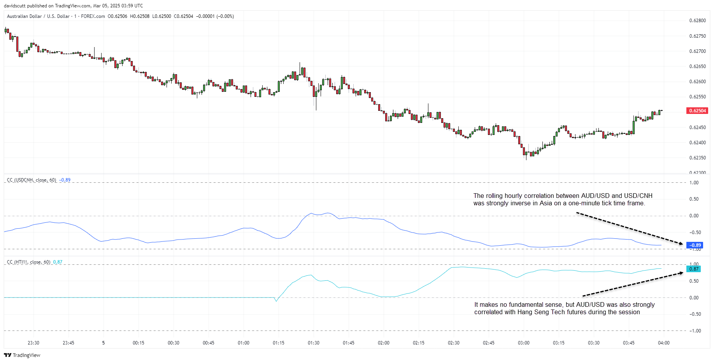
Task: Click the 23:30 time axis label
Action: [x=33, y=343]
